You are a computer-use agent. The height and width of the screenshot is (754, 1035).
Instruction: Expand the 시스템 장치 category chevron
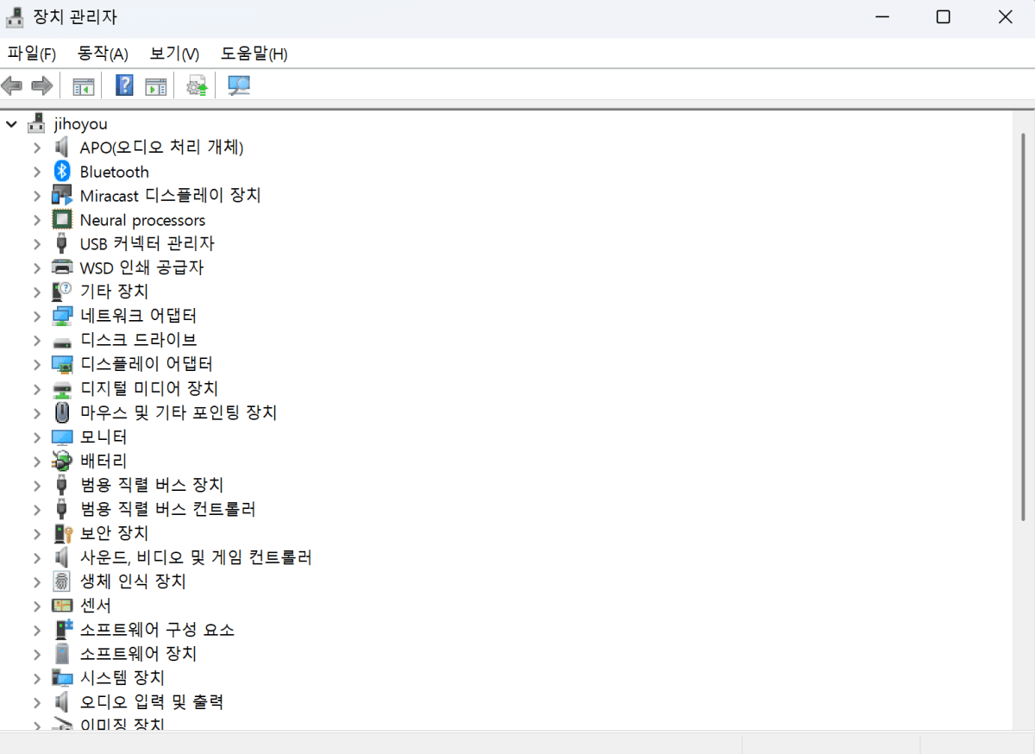point(37,678)
